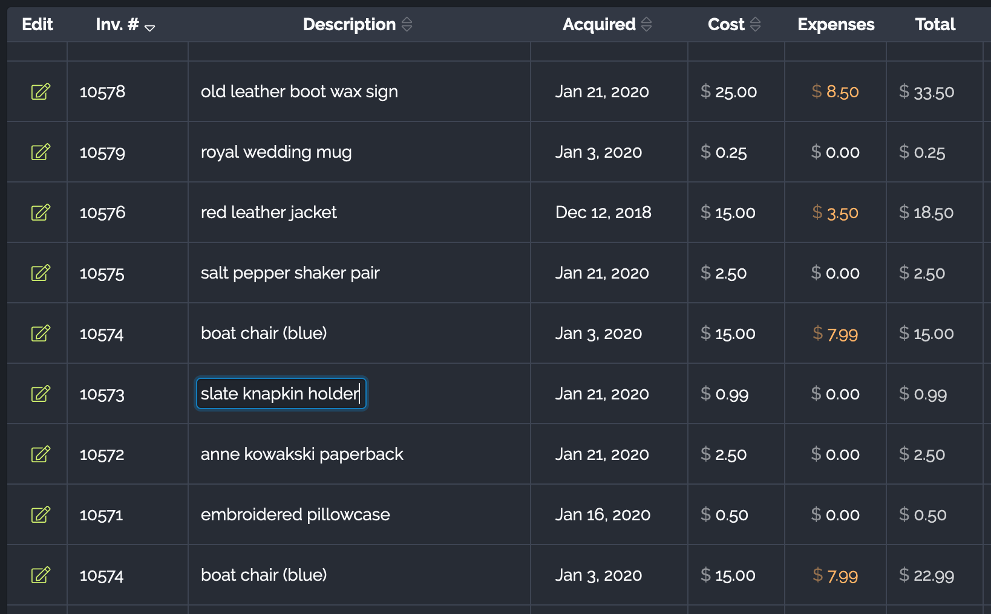Click the Cost column sort arrows
The height and width of the screenshot is (614, 991).
pyautogui.click(x=755, y=25)
